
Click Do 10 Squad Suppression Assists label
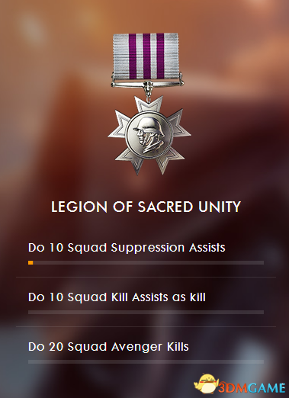tap(127, 248)
